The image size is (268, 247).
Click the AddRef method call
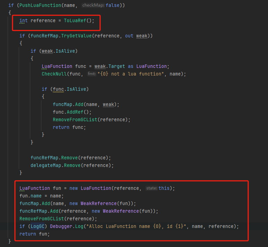point(75,112)
